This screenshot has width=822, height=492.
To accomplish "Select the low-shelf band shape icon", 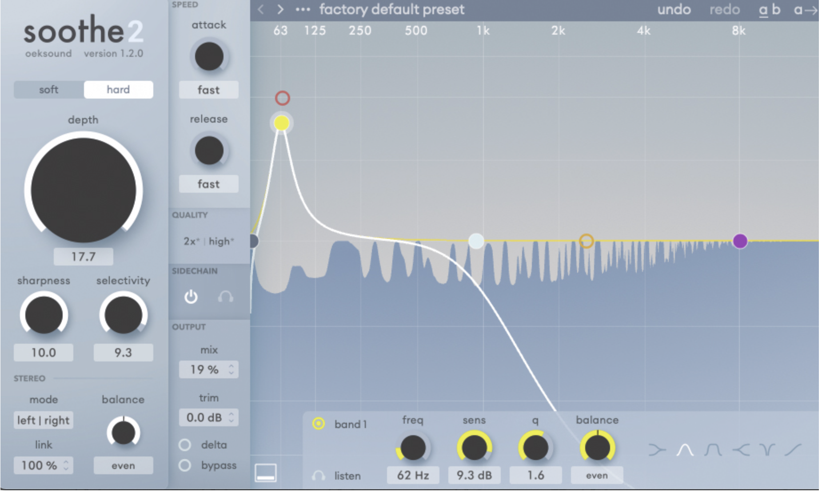I will [658, 449].
